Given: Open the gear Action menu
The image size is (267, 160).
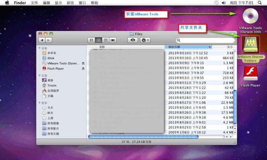Looking at the screenshot, I should pos(145,40).
